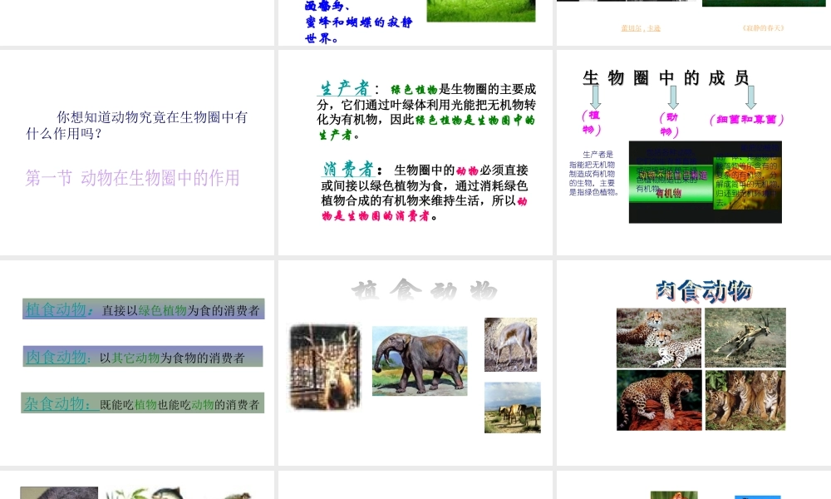Image resolution: width=831 pixels, height=499 pixels.
Task: Select the text 你想知道动物究竟在生物圈中有
Action: tap(152, 117)
